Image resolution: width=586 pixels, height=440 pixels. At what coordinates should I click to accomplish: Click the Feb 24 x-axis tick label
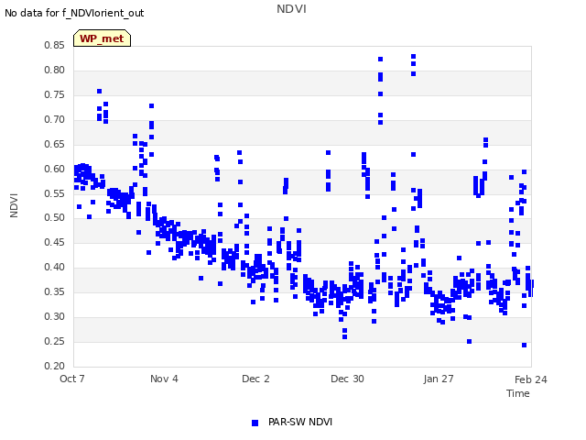point(531,379)
